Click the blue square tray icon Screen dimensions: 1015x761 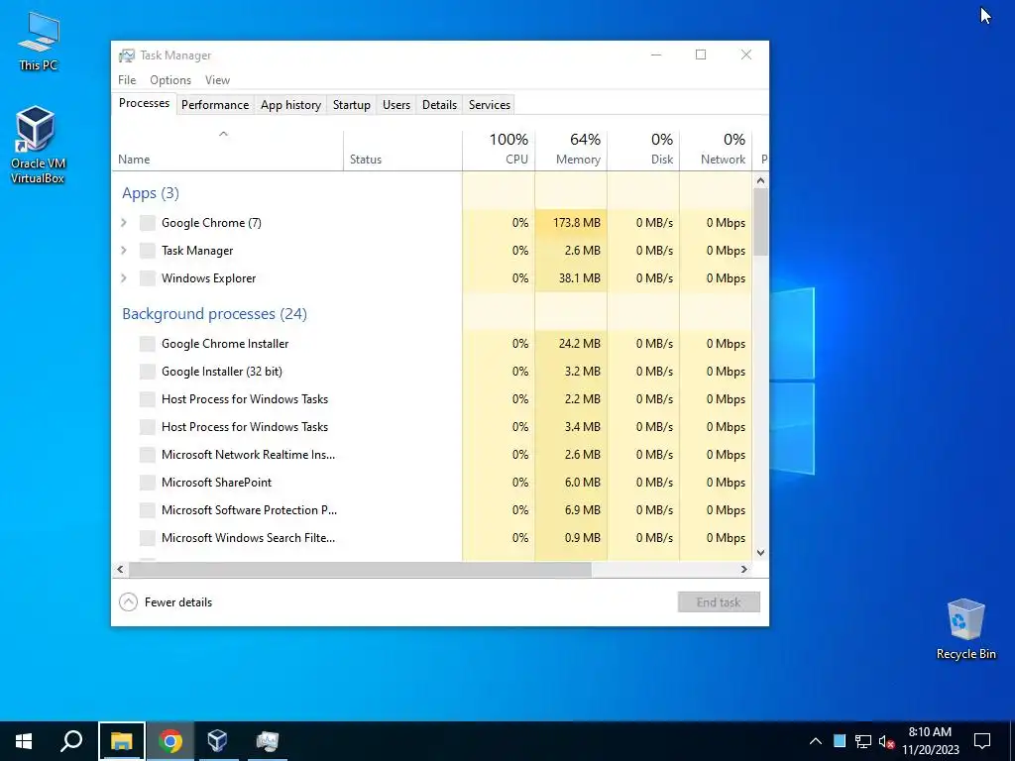click(x=840, y=741)
